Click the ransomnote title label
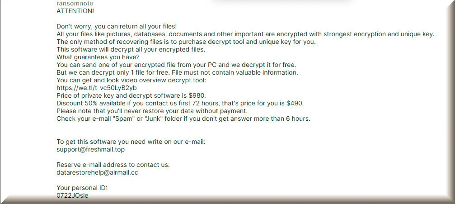This screenshot has height=204, width=455. (x=75, y=4)
